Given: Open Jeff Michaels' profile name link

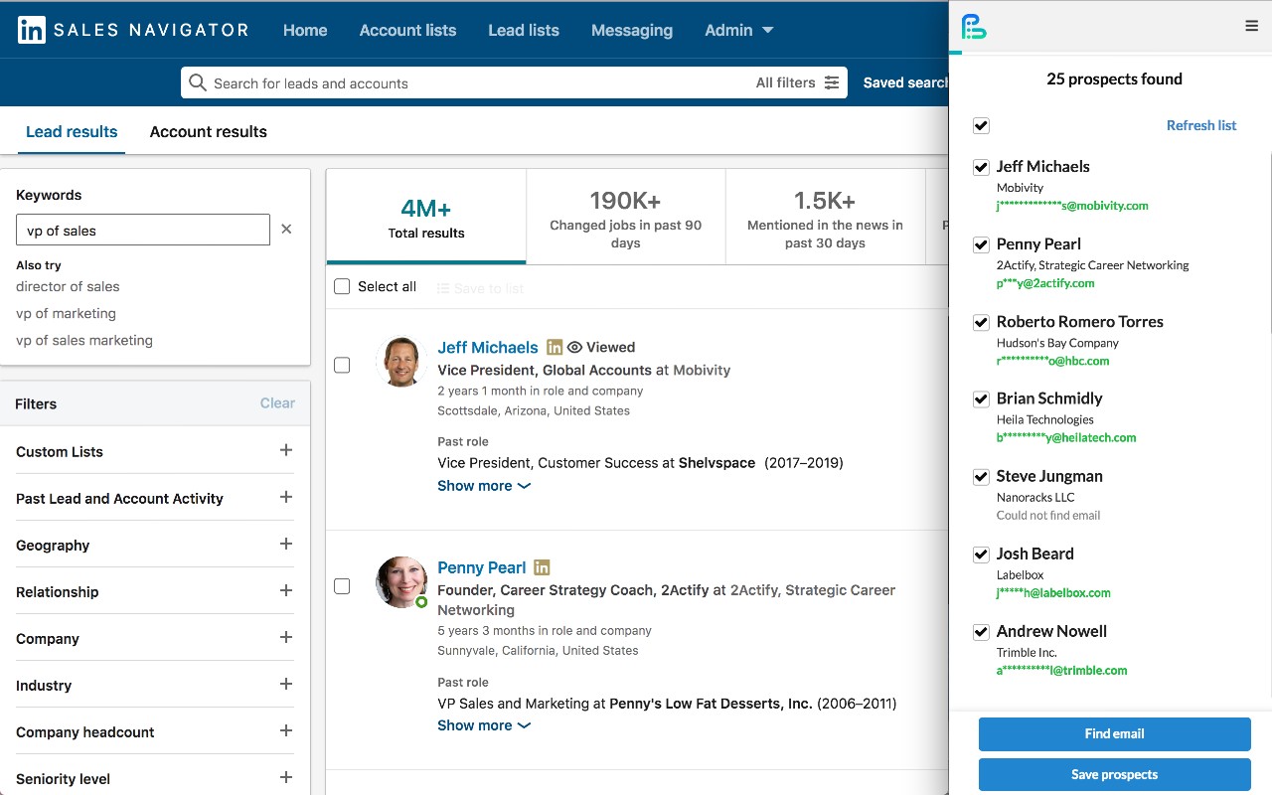Looking at the screenshot, I should (x=488, y=347).
